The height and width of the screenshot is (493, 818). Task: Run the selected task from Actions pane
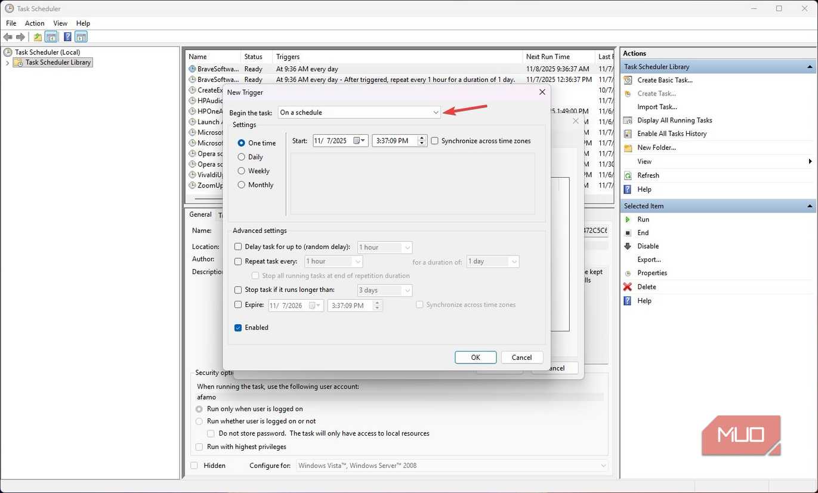[x=643, y=219]
